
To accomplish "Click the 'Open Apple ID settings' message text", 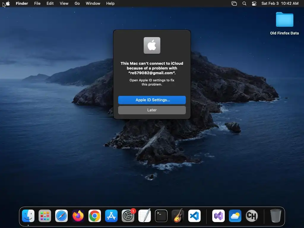I will tap(152, 82).
